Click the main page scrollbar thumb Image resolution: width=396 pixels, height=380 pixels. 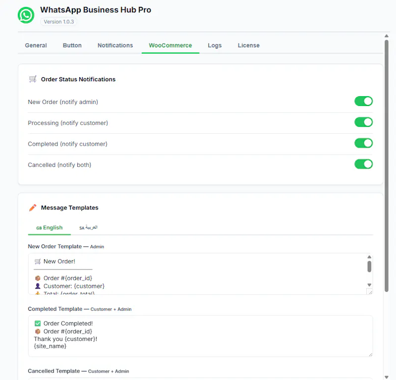[387, 166]
